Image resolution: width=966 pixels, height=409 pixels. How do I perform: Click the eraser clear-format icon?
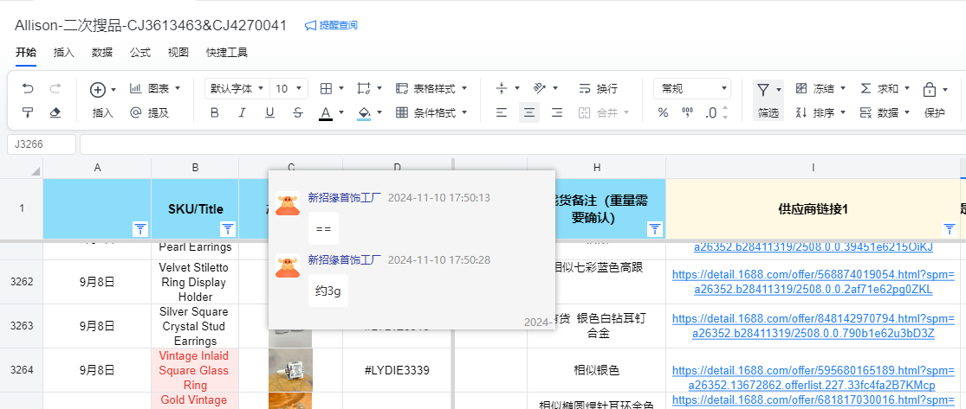55,112
